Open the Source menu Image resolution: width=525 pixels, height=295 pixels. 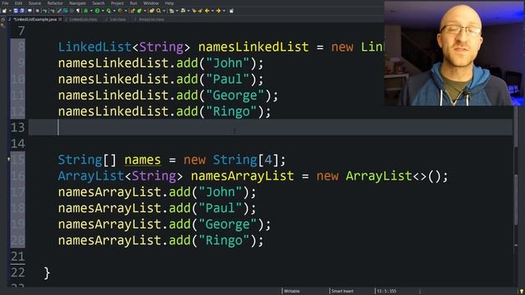34,3
